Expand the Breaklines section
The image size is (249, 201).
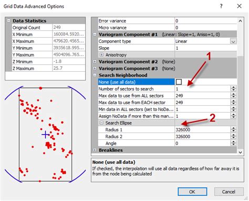click(95, 150)
